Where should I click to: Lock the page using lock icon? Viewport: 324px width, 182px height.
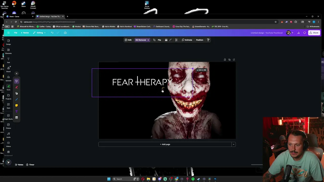225,60
